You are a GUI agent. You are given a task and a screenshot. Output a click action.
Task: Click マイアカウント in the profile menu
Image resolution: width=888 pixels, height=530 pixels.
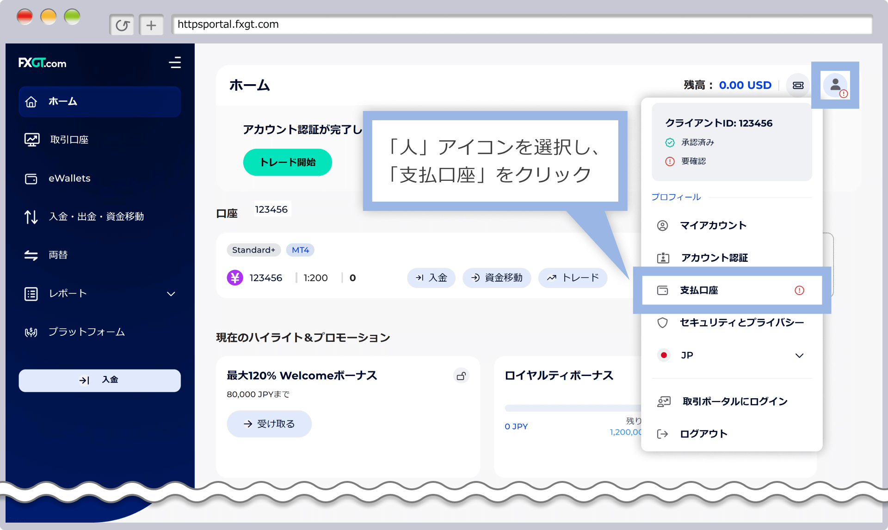coord(712,225)
